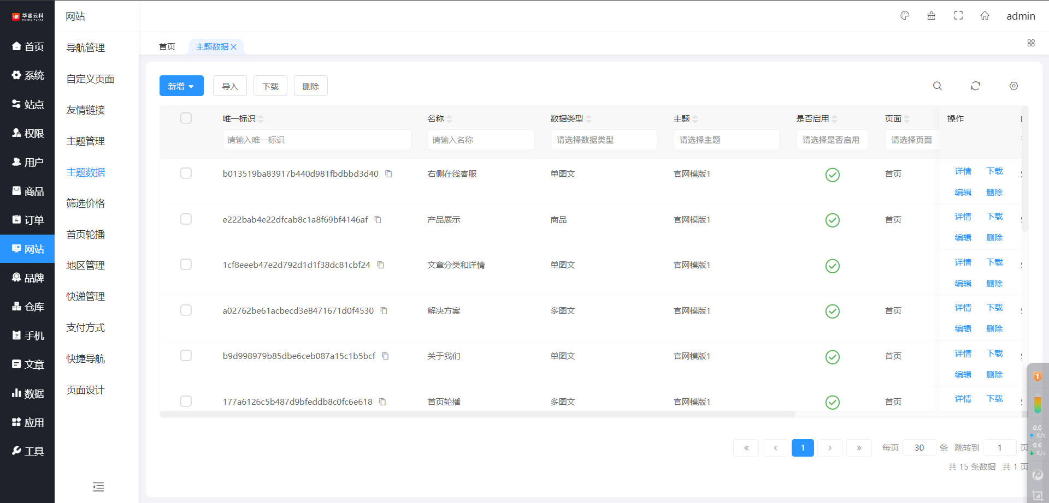Select the checkbox for 产品展示 row
The width and height of the screenshot is (1049, 503).
coord(186,219)
